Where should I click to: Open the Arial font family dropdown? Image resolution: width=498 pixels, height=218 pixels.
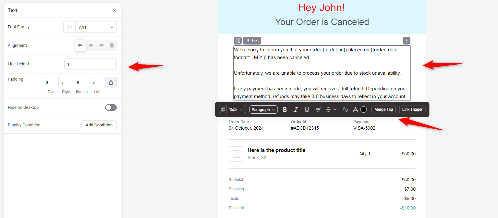pos(96,27)
